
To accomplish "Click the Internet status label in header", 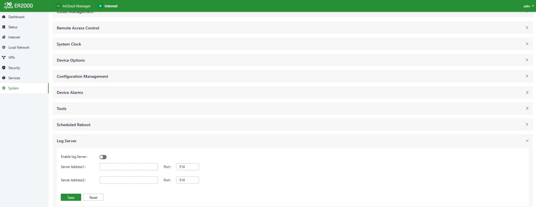I will 111,6.
